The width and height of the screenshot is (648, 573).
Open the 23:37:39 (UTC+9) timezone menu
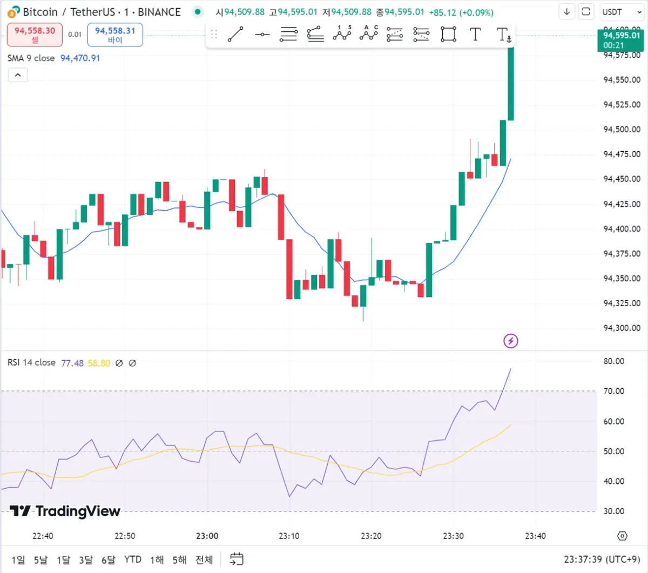point(601,559)
